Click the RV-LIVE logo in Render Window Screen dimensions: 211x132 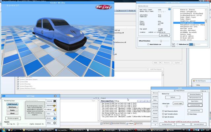(104, 7)
